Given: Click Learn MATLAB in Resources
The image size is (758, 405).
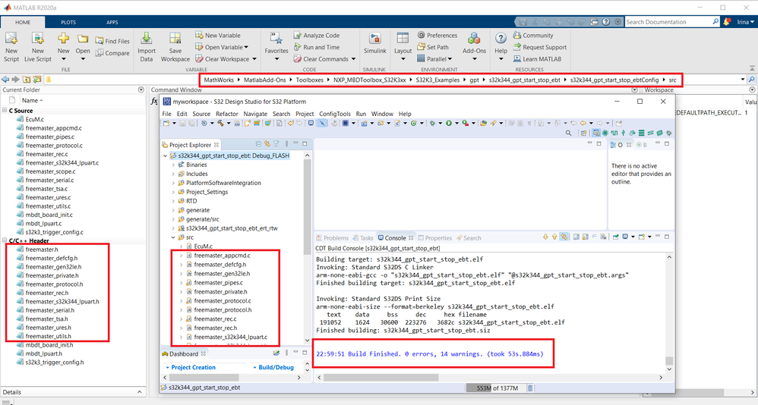Looking at the screenshot, I should [x=538, y=59].
